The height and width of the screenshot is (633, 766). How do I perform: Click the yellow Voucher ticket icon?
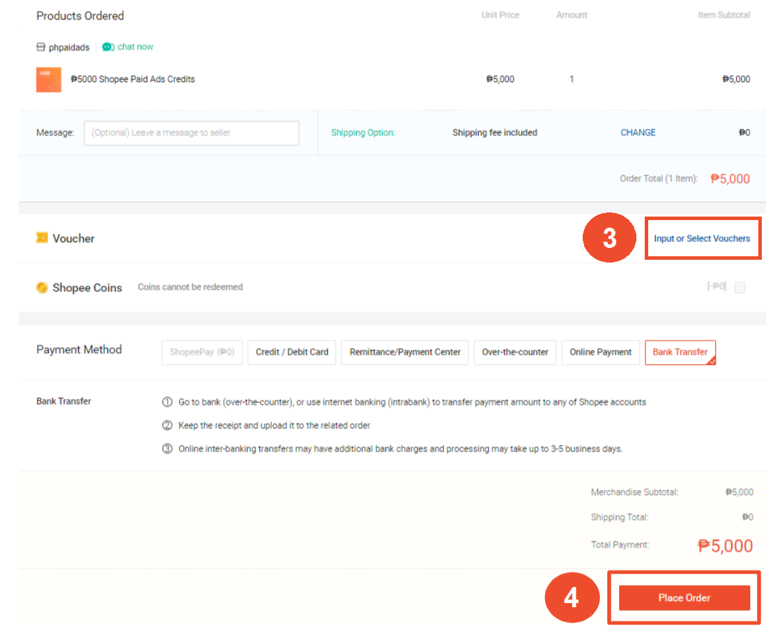pos(42,238)
